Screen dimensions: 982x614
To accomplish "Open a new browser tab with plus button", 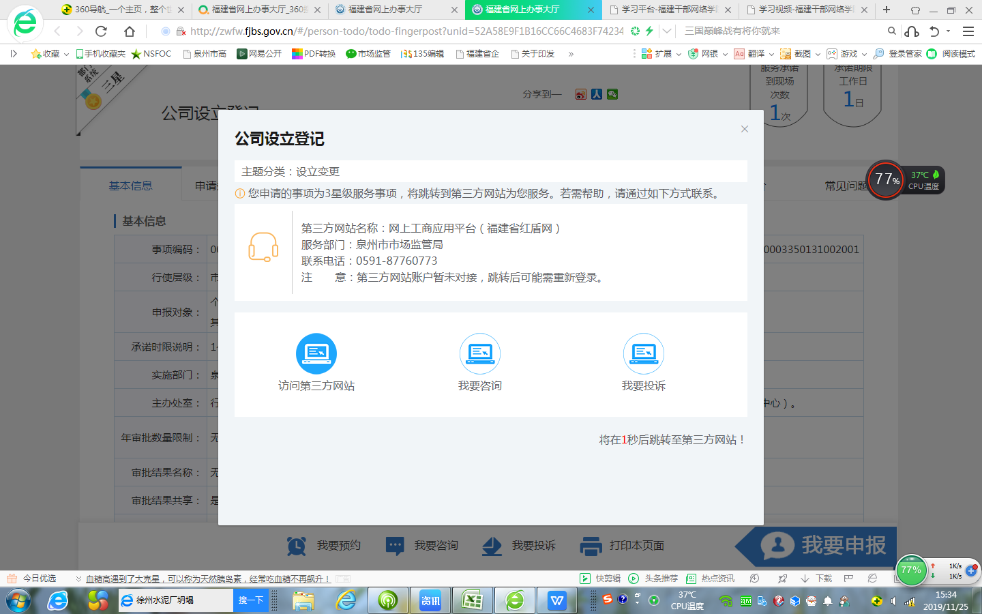I will tap(887, 10).
